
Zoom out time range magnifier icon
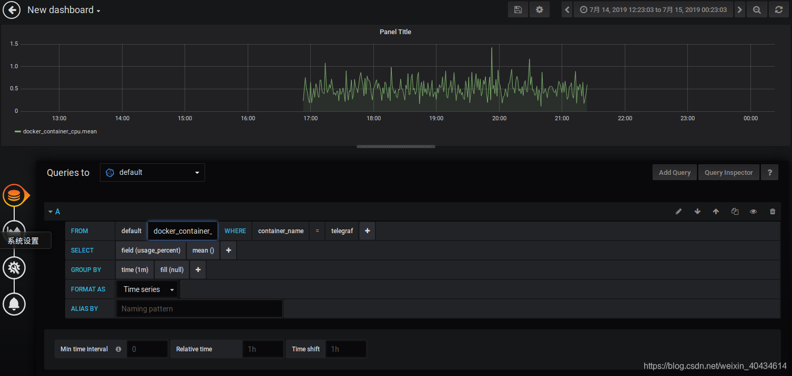[x=757, y=9]
